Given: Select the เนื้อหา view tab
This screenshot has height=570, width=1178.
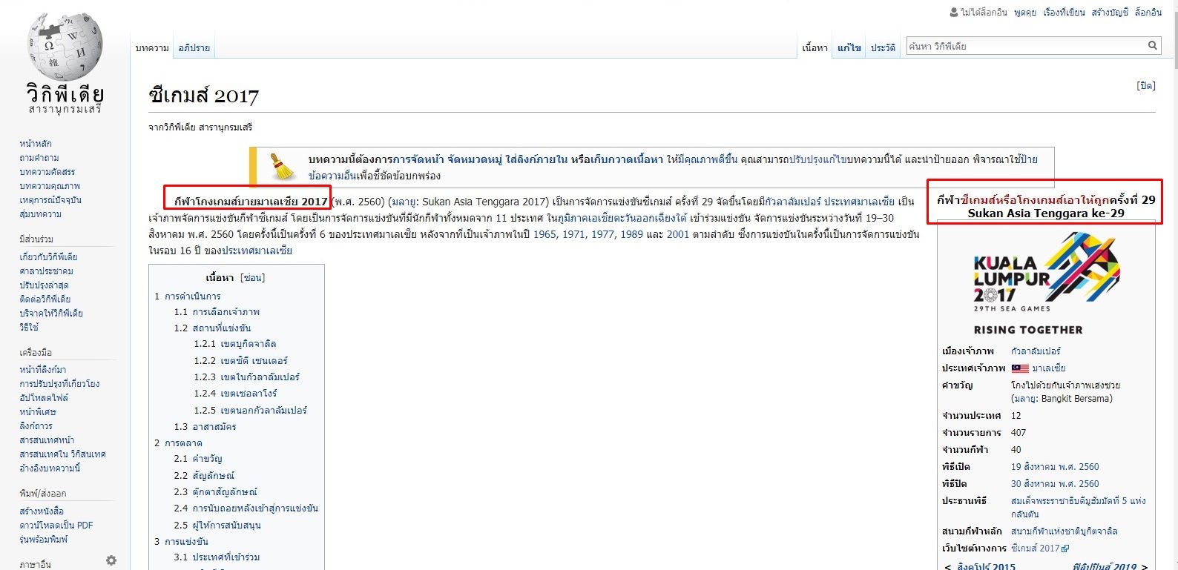Looking at the screenshot, I should [x=815, y=48].
